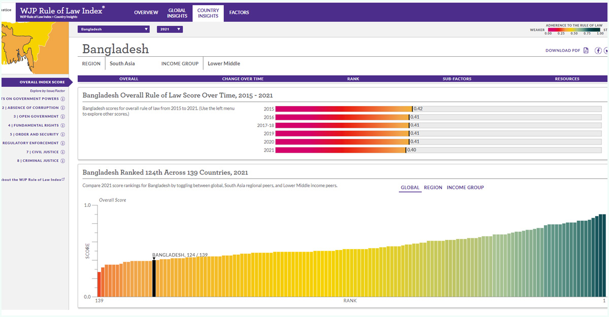609x317 pixels.
Task: Expand the 2021 year dropdown
Action: 170,29
